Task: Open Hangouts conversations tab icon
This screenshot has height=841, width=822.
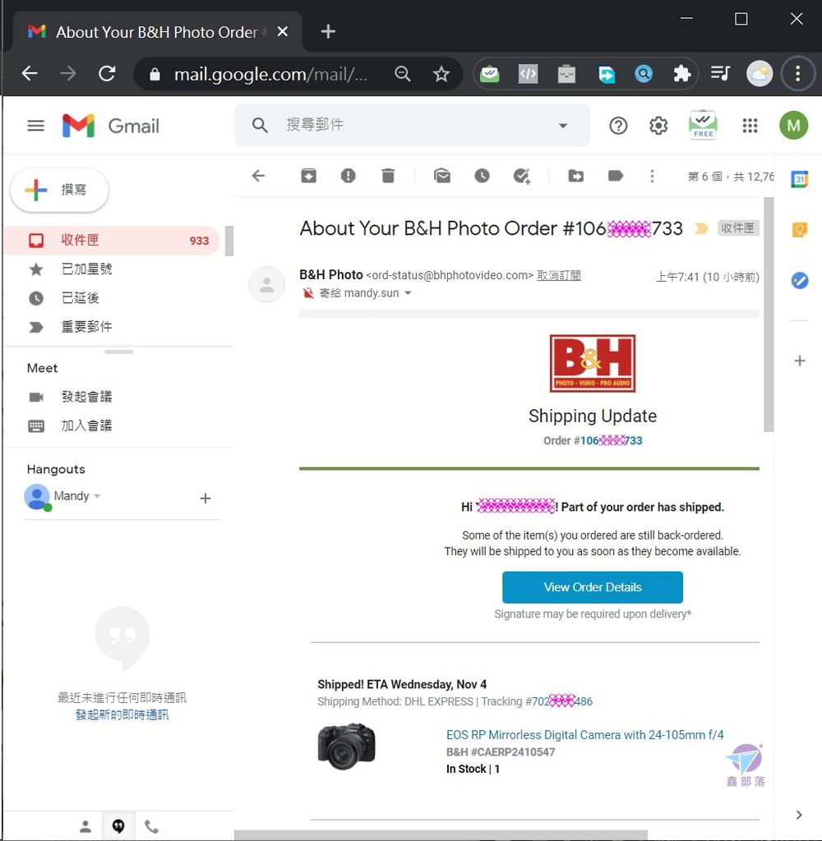Action: (x=118, y=826)
